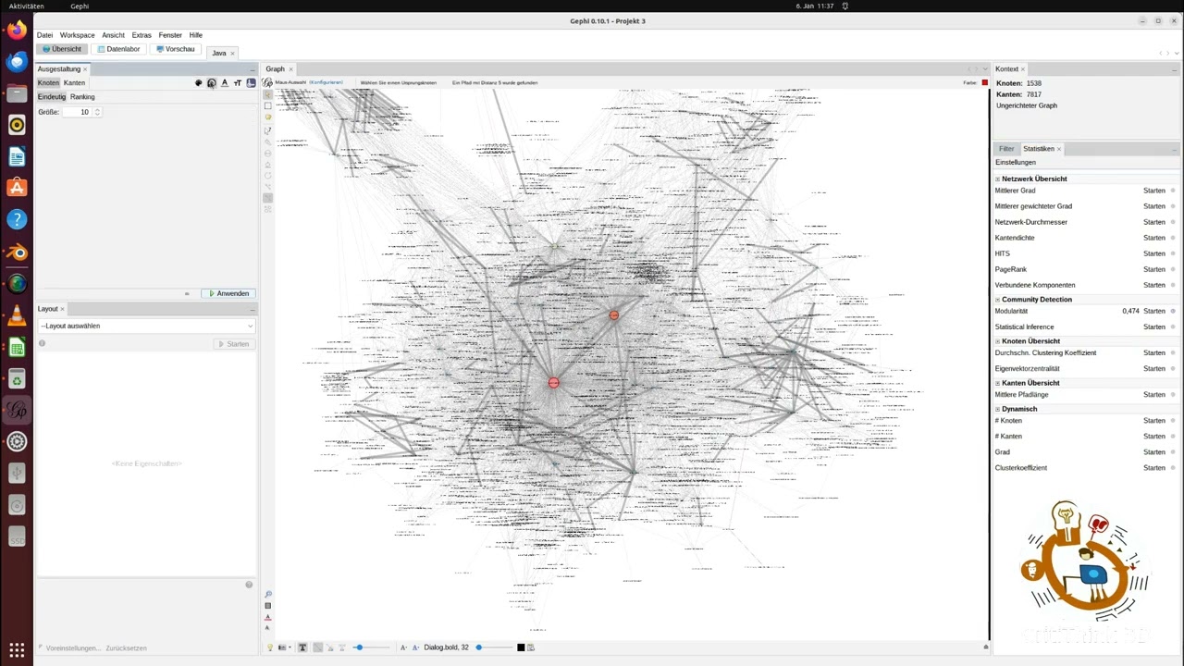Start the PageRank statistic

[x=1153, y=269]
